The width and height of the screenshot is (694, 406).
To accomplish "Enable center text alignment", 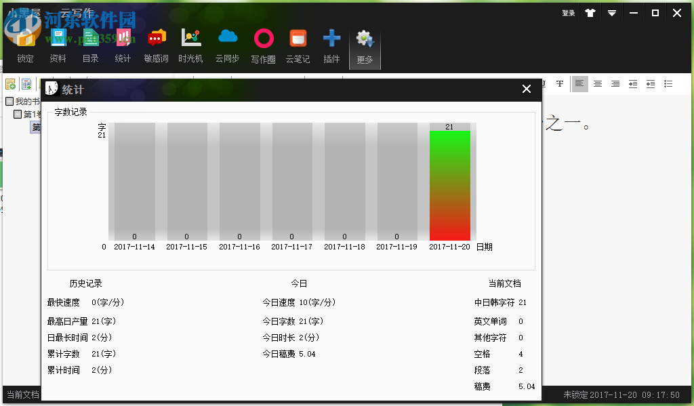I will [x=597, y=83].
